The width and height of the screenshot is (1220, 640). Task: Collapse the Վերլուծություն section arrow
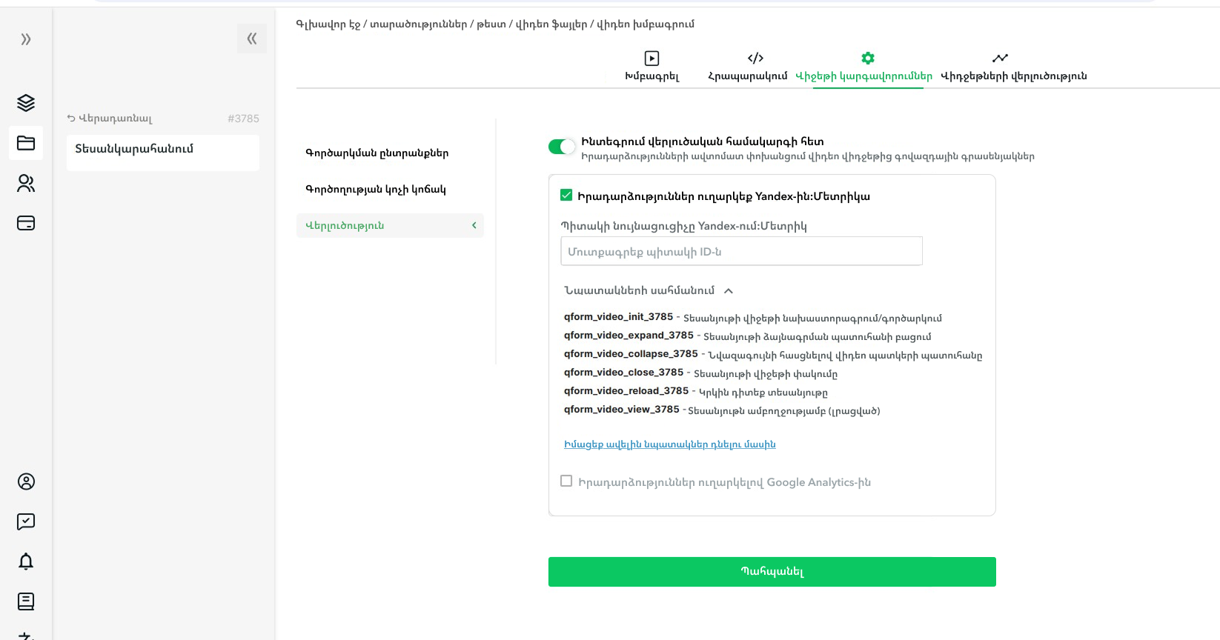pos(474,225)
